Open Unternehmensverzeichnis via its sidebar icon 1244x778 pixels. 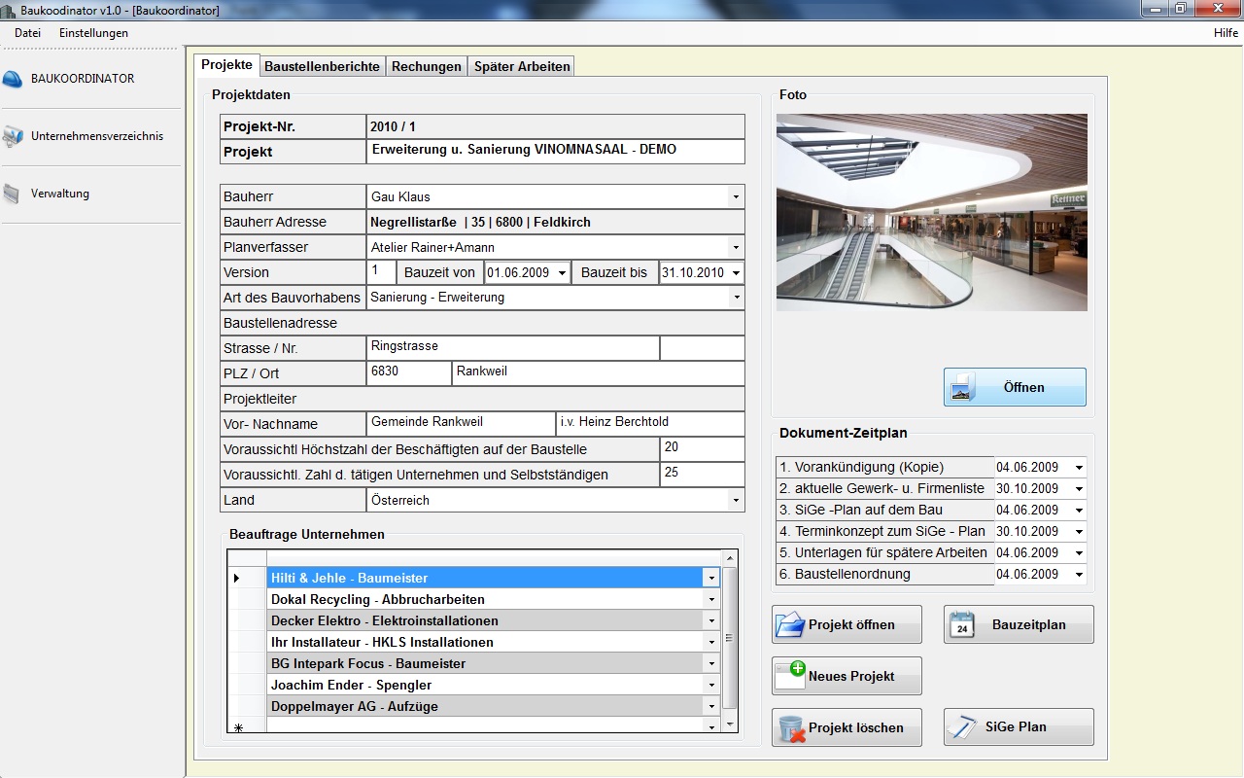pos(13,137)
